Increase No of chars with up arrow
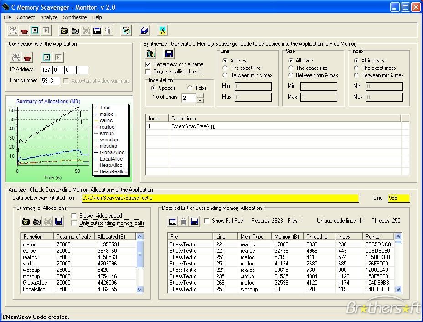423x322 pixels. click(200, 95)
